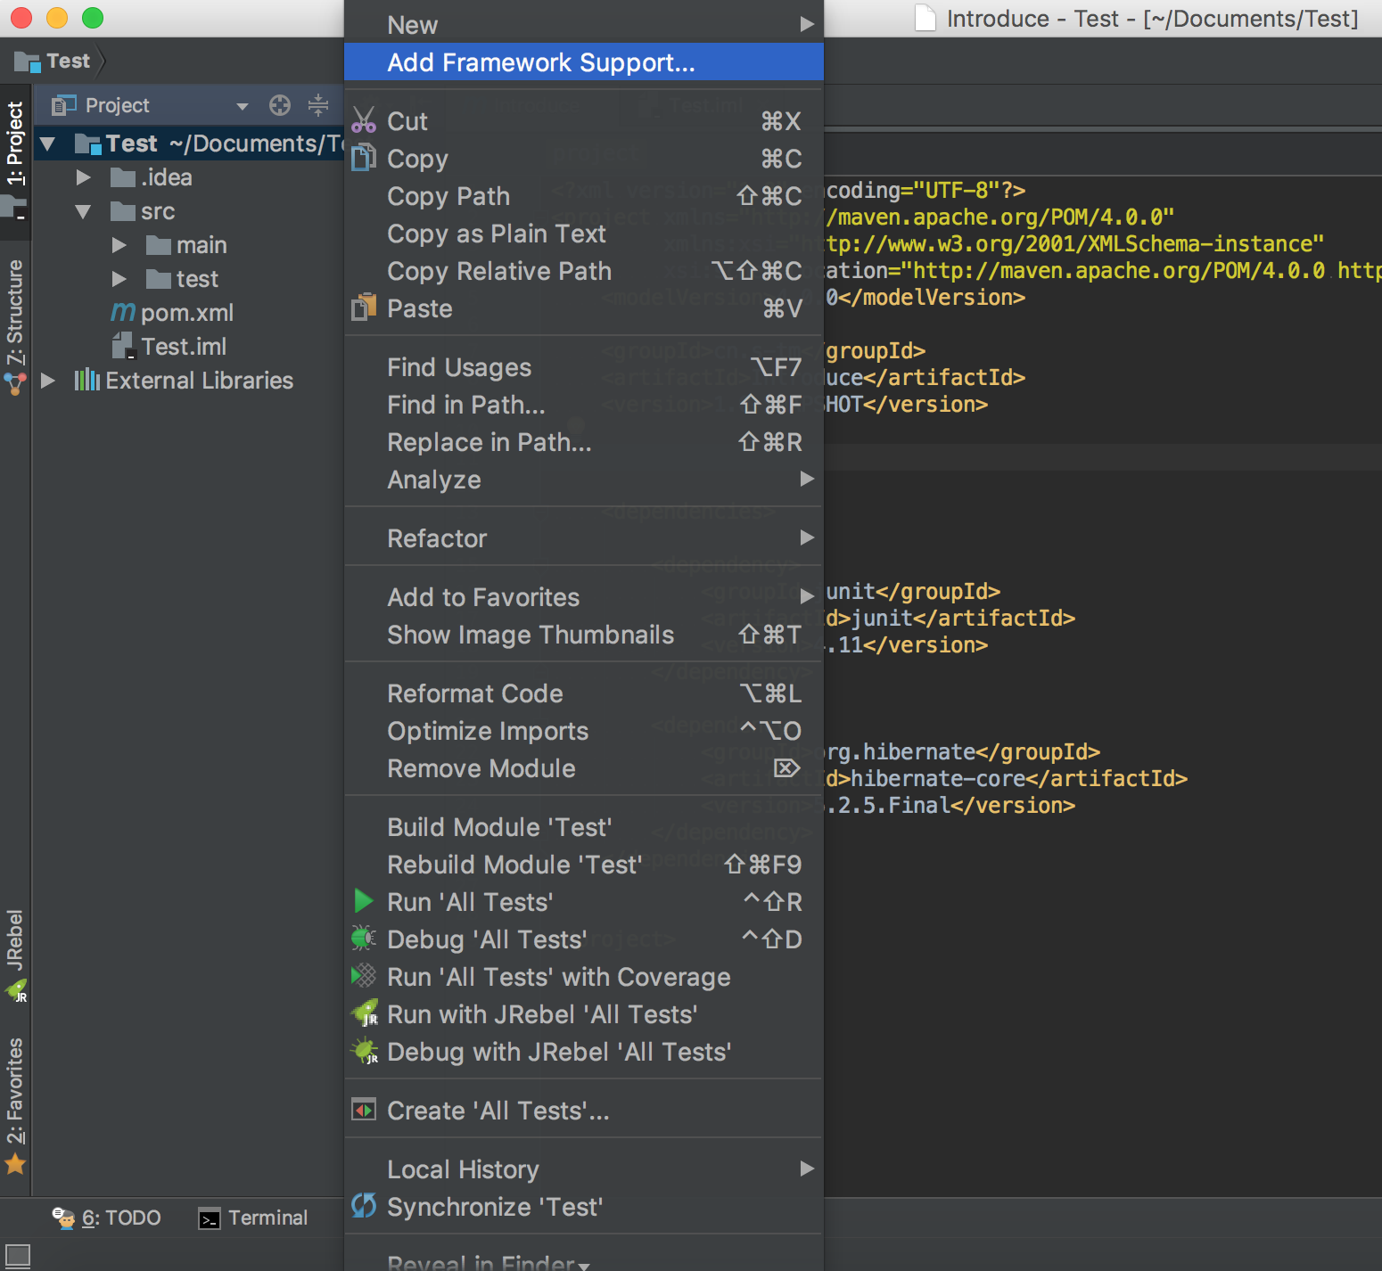Click the Collapse All icon in Project panel

(318, 105)
